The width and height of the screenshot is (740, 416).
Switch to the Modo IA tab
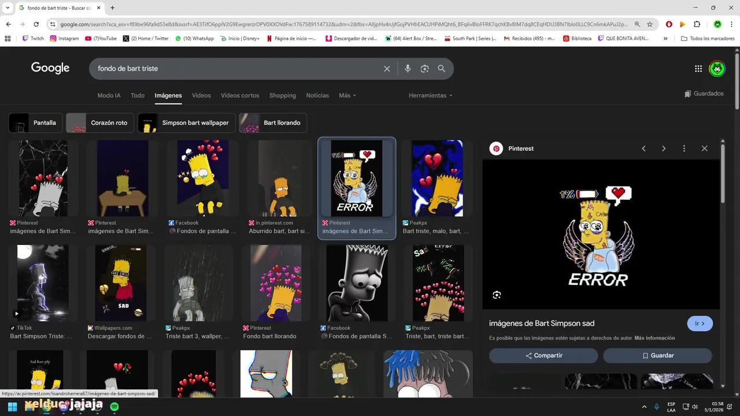109,95
